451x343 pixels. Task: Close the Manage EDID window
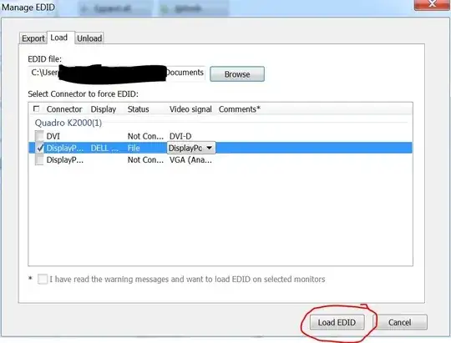tap(432, 4)
